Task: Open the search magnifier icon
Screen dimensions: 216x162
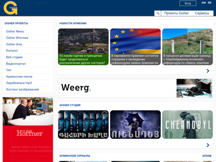Action: tap(158, 13)
